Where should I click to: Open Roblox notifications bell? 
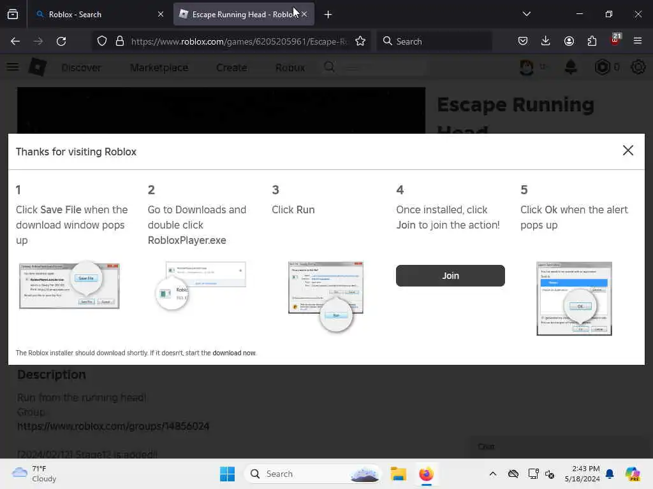(571, 67)
